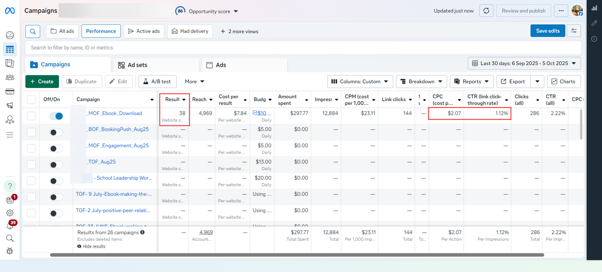Screen dimensions: 602x272
Task: Open Settings gear icon in sidebar
Action: [10, 213]
